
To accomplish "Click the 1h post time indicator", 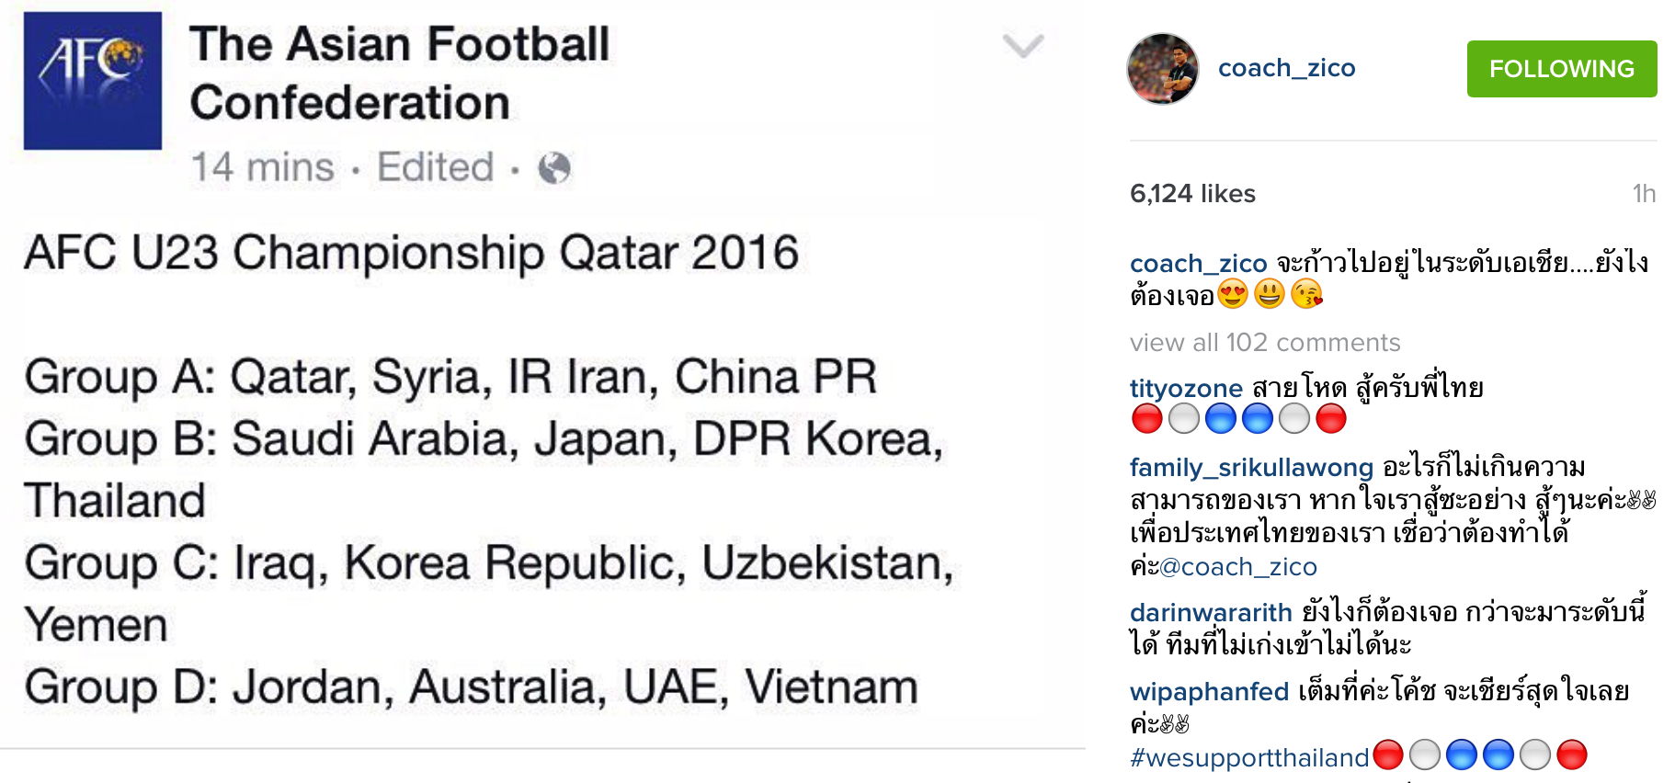I will 1644,194.
